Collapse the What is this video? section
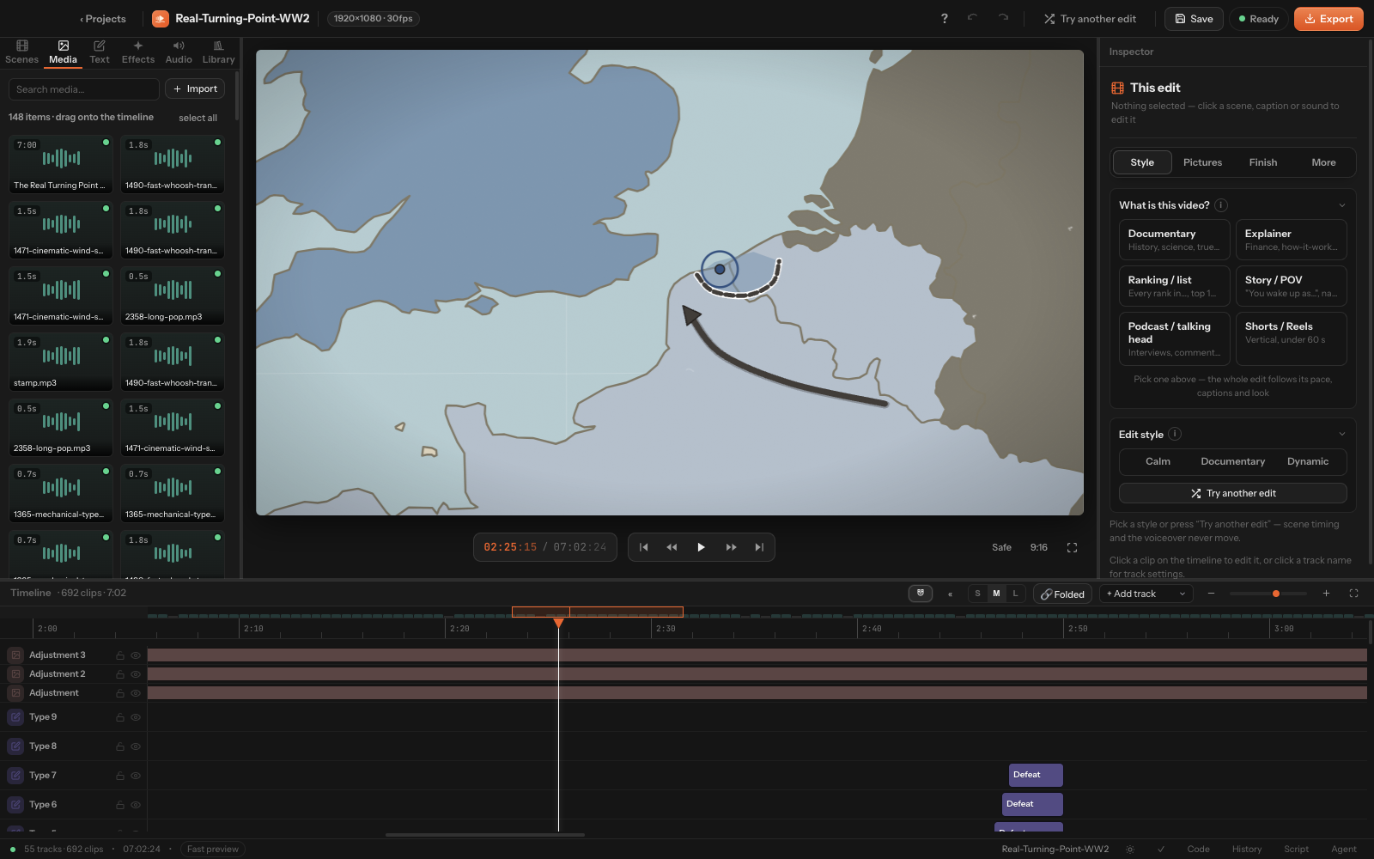This screenshot has width=1374, height=859. tap(1342, 205)
